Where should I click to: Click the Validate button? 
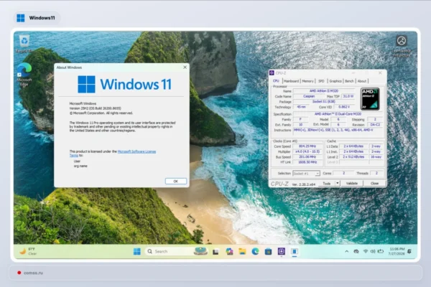click(352, 184)
